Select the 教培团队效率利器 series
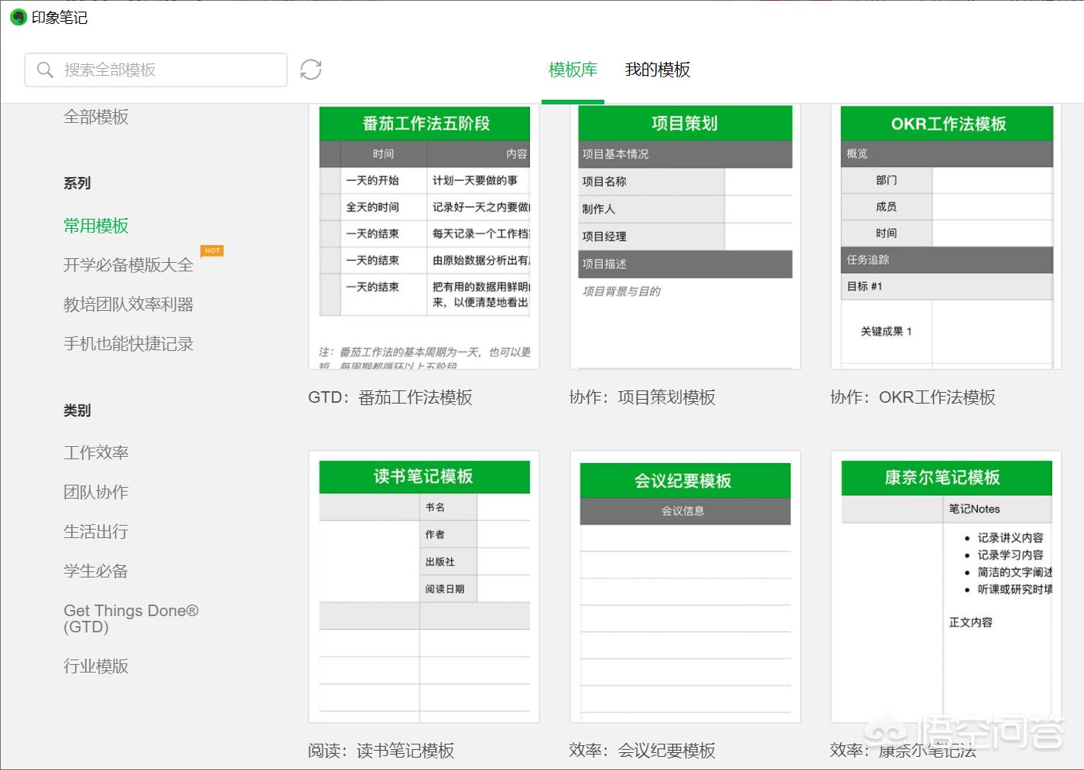This screenshot has height=770, width=1084. click(127, 304)
